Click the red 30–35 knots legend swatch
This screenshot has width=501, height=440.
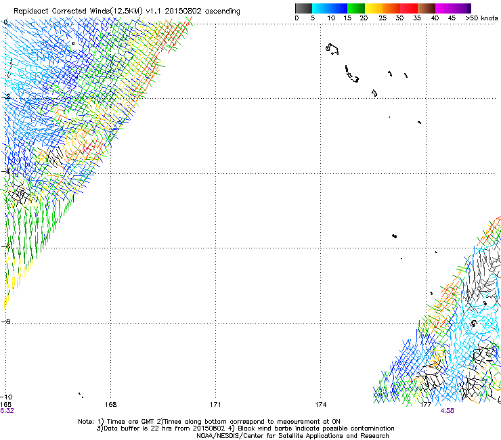409,8
